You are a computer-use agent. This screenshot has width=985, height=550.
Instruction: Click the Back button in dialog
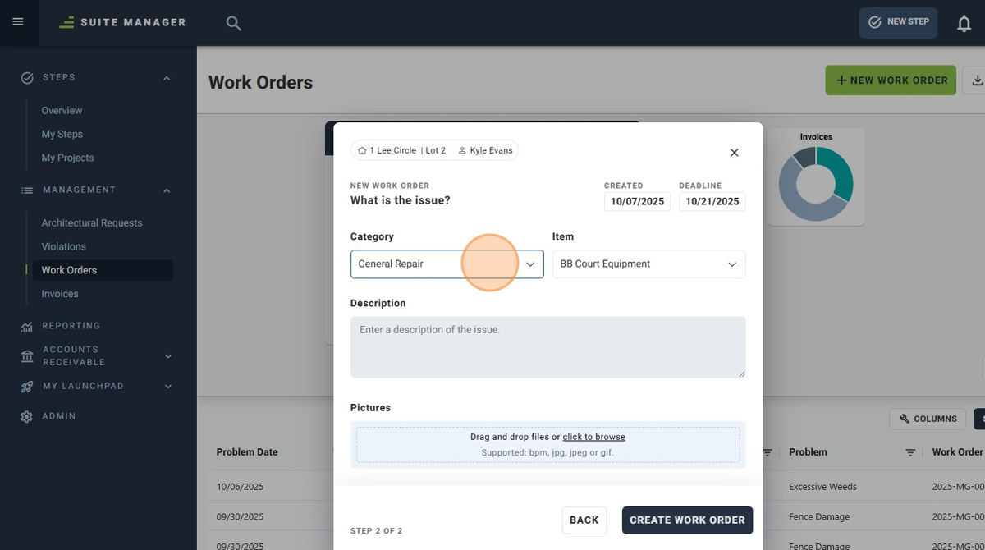point(584,520)
